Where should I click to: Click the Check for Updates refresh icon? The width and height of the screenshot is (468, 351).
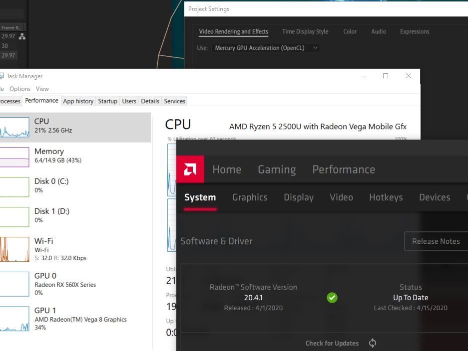pos(372,343)
